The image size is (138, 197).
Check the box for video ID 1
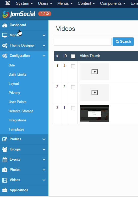(73, 108)
